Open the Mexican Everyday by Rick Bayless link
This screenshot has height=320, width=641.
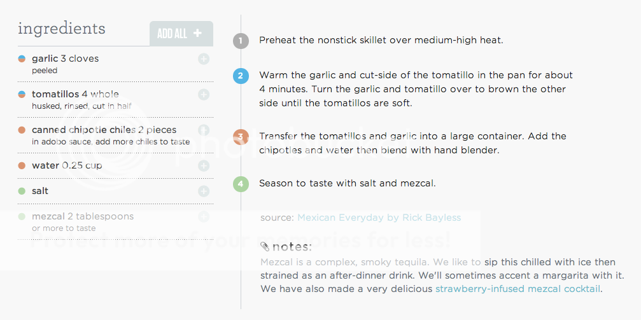click(379, 218)
